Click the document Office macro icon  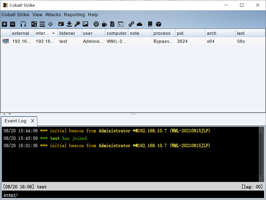(112, 24)
